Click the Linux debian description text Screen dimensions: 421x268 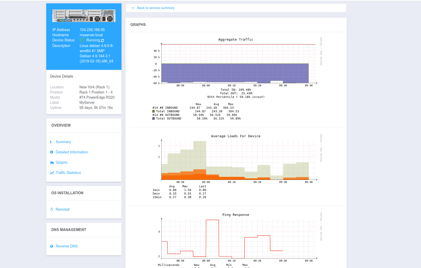pyautogui.click(x=97, y=53)
